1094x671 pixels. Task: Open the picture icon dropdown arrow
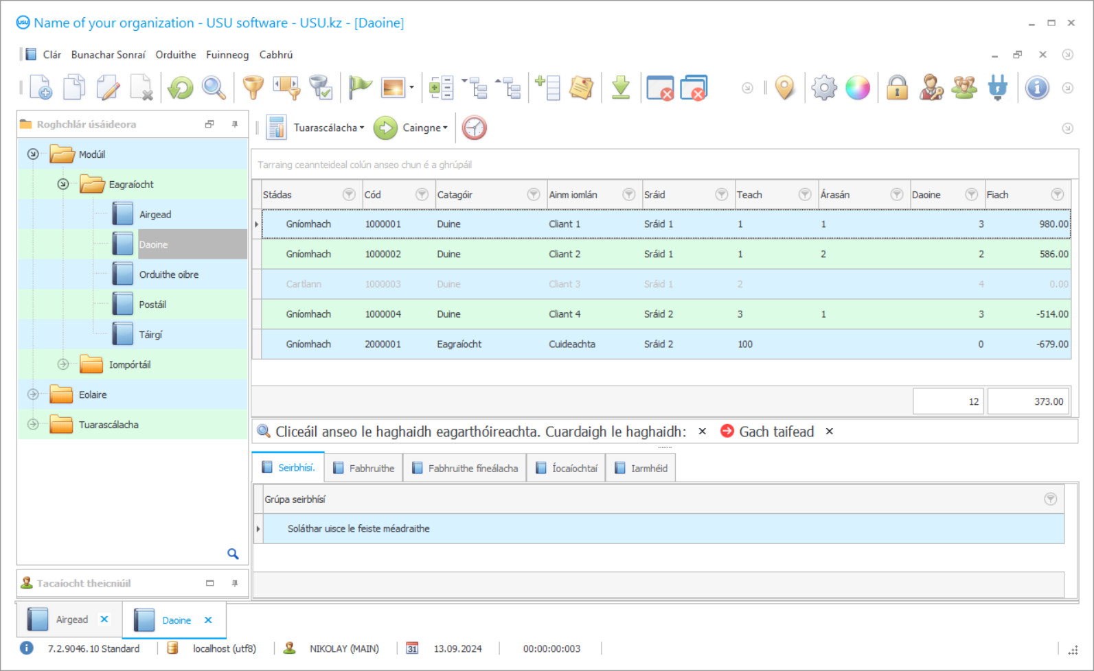(411, 88)
